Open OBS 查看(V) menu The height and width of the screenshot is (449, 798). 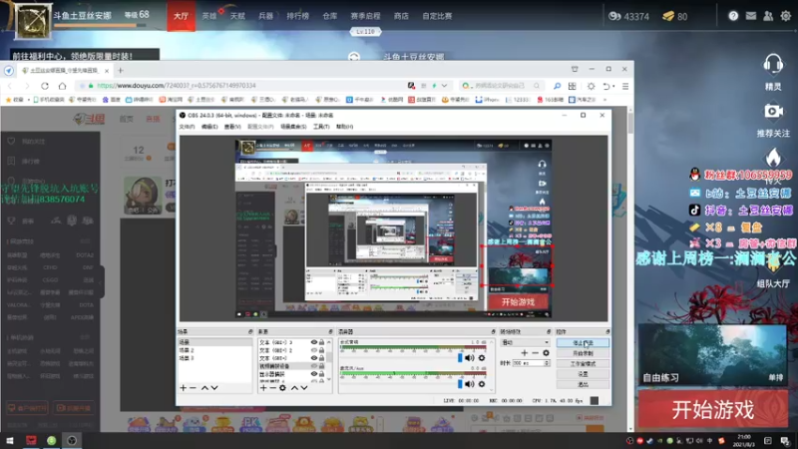(232, 127)
